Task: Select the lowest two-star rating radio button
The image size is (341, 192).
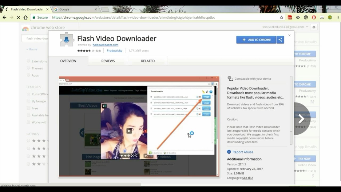Action: [29, 164]
